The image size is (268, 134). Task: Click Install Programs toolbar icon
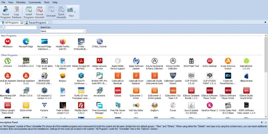[28, 12]
